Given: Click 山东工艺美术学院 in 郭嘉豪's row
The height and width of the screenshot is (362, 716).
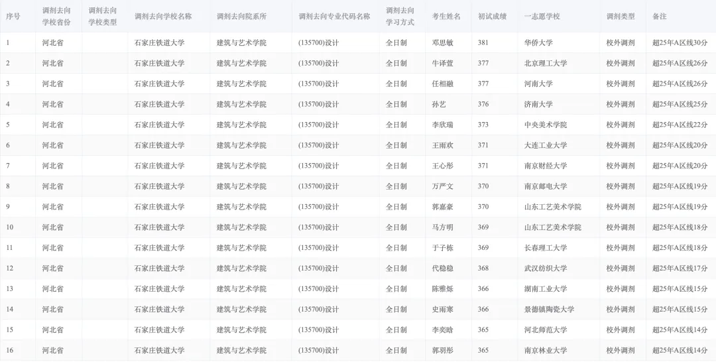Looking at the screenshot, I should pos(553,208).
